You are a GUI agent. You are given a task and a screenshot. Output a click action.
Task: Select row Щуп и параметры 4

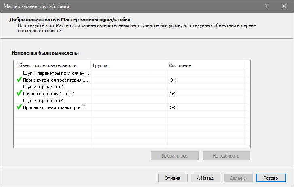[44, 101]
